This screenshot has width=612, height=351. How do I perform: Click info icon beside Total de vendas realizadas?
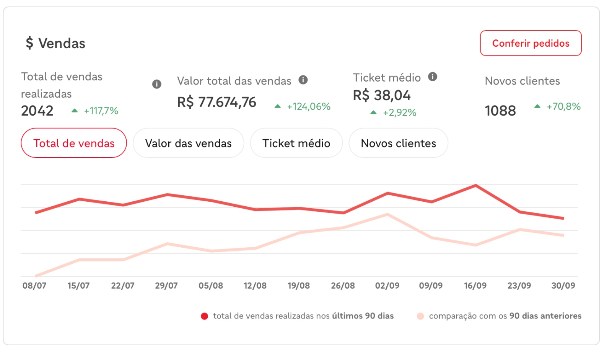[157, 84]
